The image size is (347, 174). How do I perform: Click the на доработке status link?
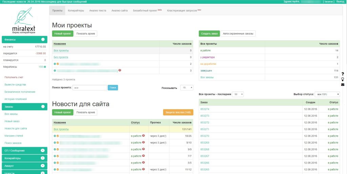[208, 64]
